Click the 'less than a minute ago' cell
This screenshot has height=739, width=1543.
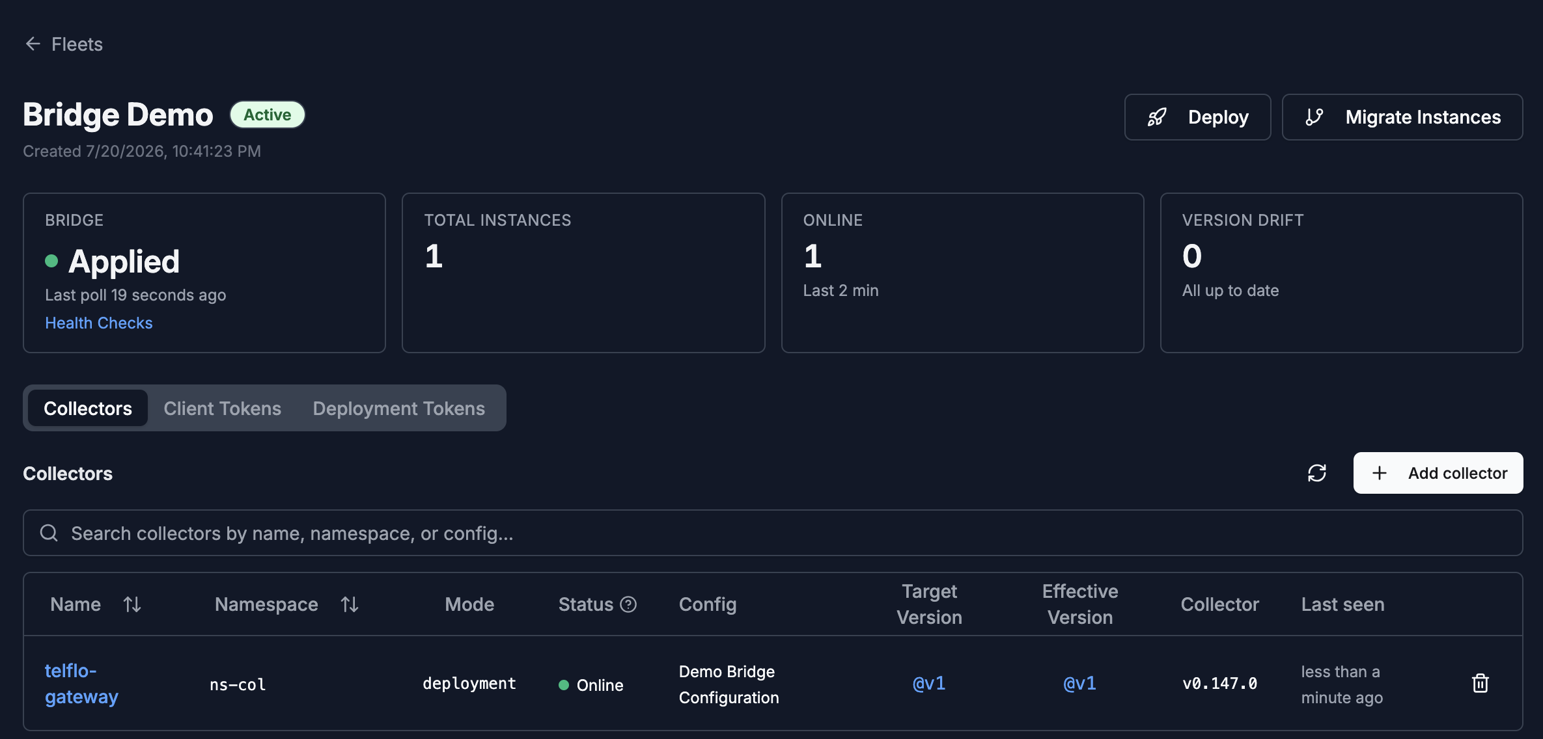coord(1342,684)
